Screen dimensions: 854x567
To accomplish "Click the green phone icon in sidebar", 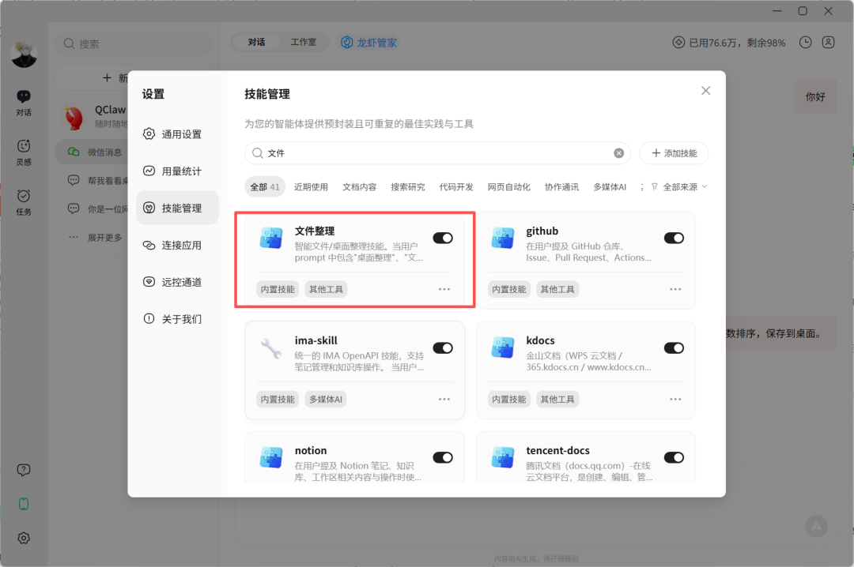I will [24, 504].
